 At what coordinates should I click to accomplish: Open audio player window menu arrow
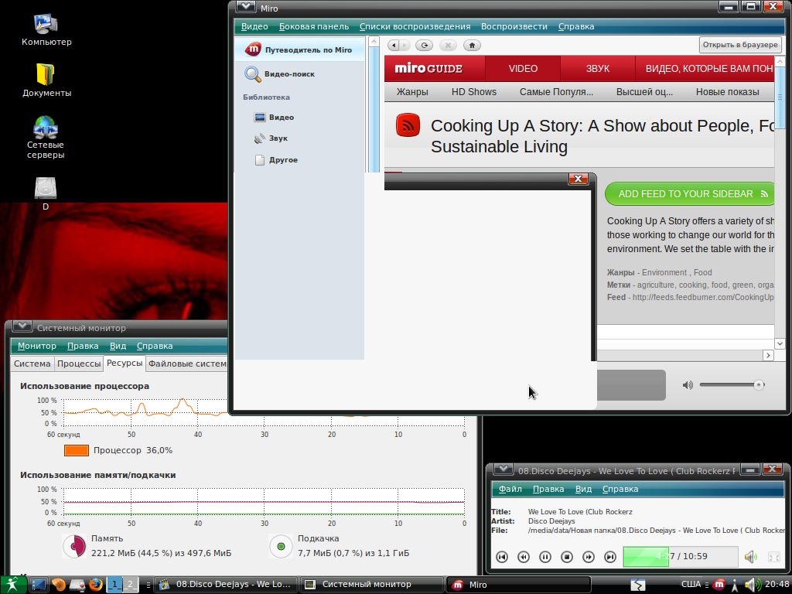503,469
